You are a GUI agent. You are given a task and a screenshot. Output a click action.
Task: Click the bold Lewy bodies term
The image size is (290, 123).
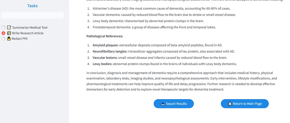click(102, 64)
